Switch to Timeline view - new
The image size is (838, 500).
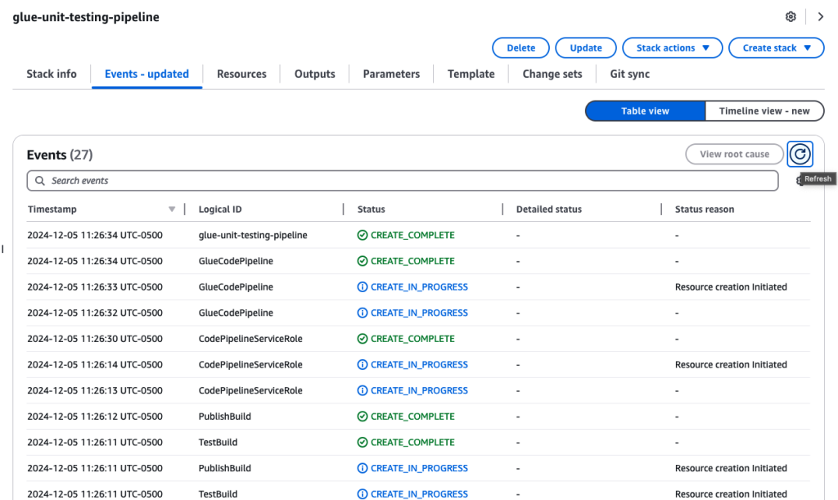(x=764, y=110)
